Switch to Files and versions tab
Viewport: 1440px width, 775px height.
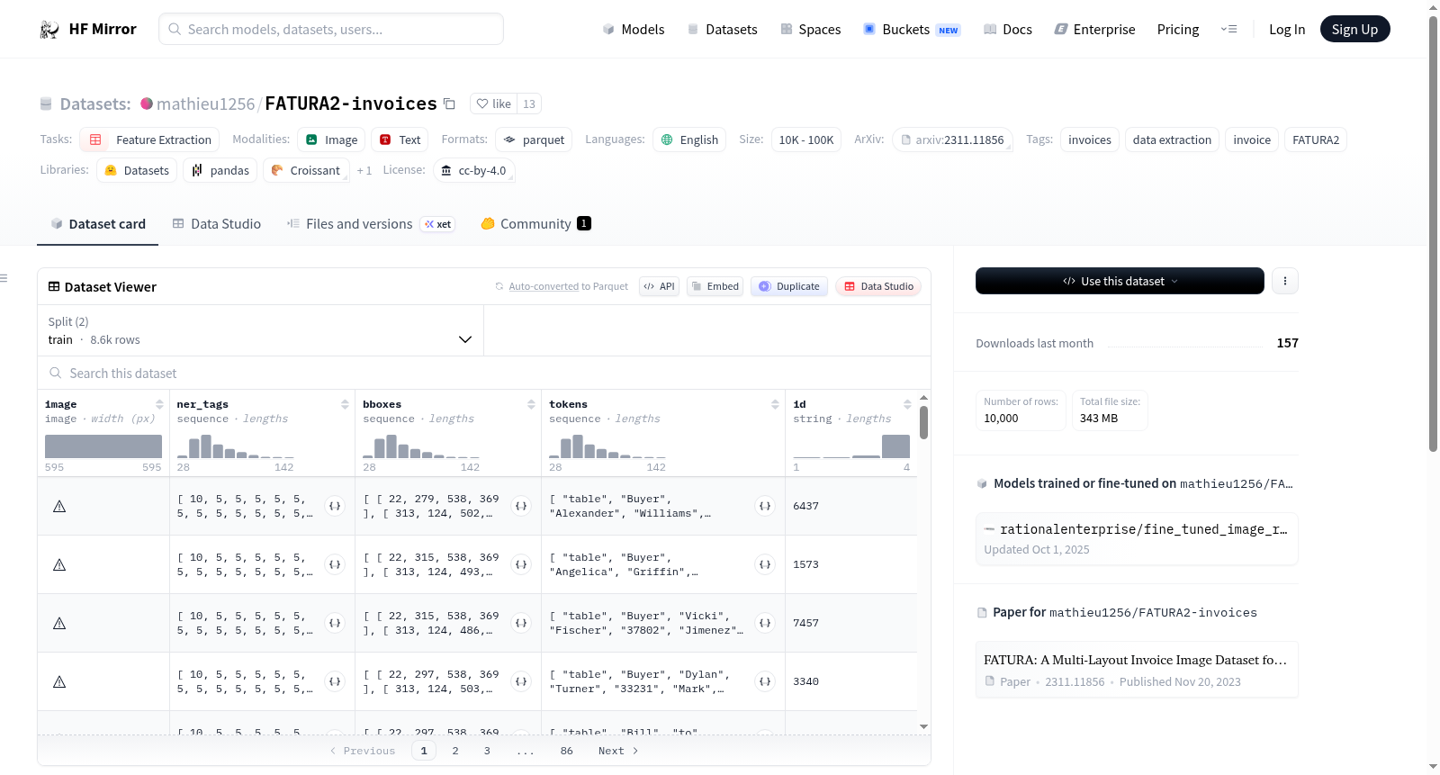(x=371, y=224)
